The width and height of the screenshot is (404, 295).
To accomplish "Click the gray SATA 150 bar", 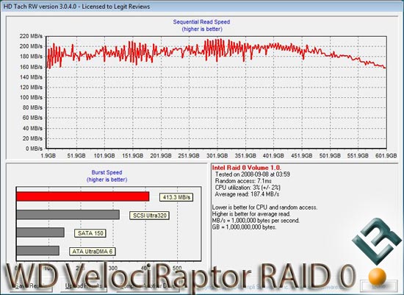I will (40, 232).
